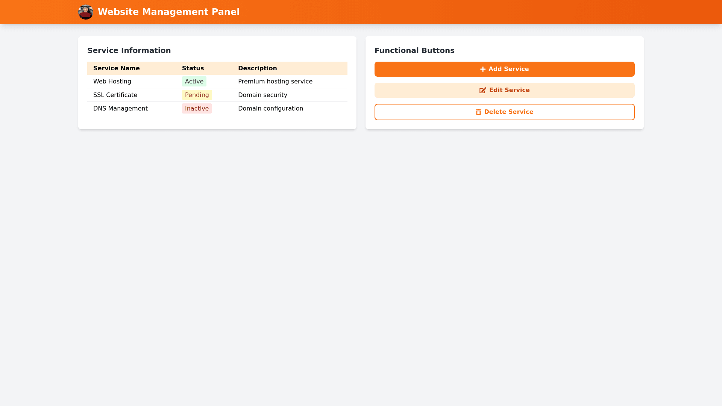Screen dimensions: 722x406
Task: Click the plus icon on Add Service
Action: click(x=483, y=69)
